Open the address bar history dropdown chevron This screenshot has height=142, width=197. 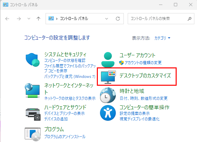(x=106, y=19)
